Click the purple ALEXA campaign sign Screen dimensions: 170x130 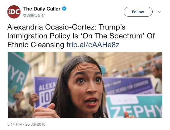tap(46, 92)
